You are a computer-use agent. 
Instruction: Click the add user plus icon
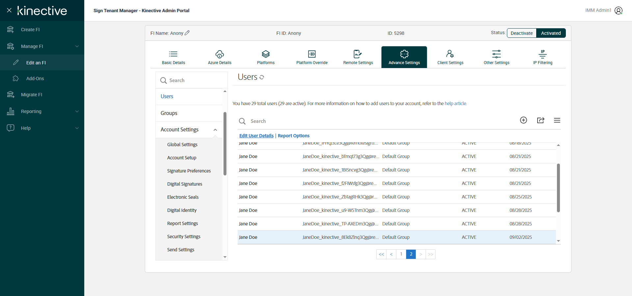pos(523,120)
